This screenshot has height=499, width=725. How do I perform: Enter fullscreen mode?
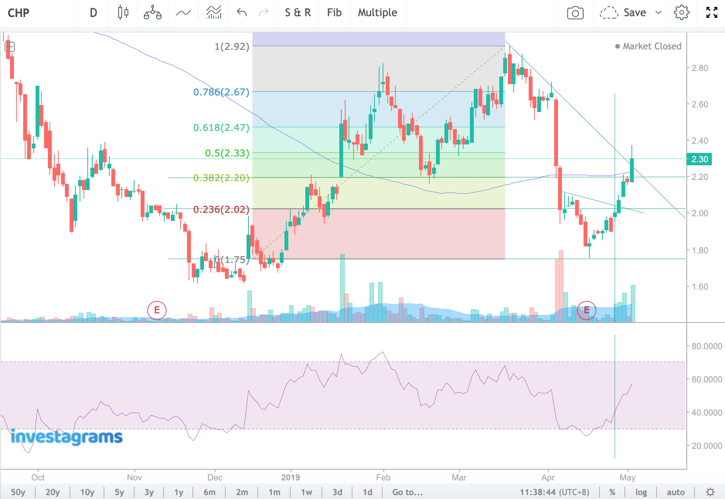coord(711,13)
